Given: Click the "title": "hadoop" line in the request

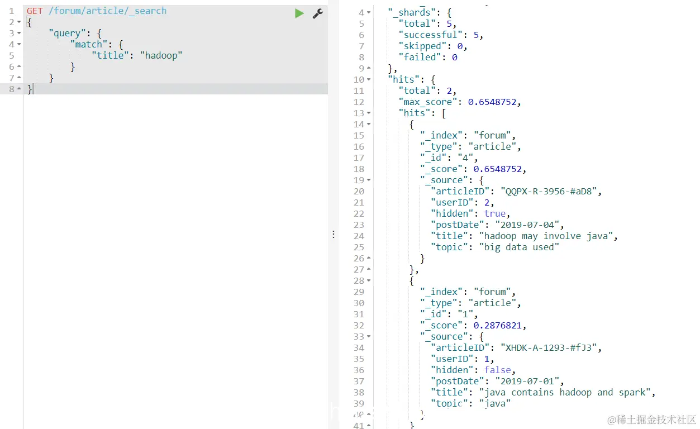Looking at the screenshot, I should [x=137, y=56].
